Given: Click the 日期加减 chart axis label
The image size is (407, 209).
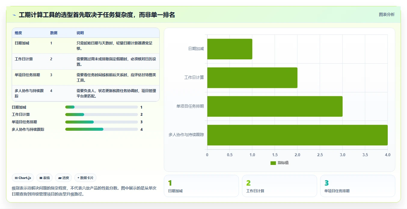Looking at the screenshot, I should point(196,49).
